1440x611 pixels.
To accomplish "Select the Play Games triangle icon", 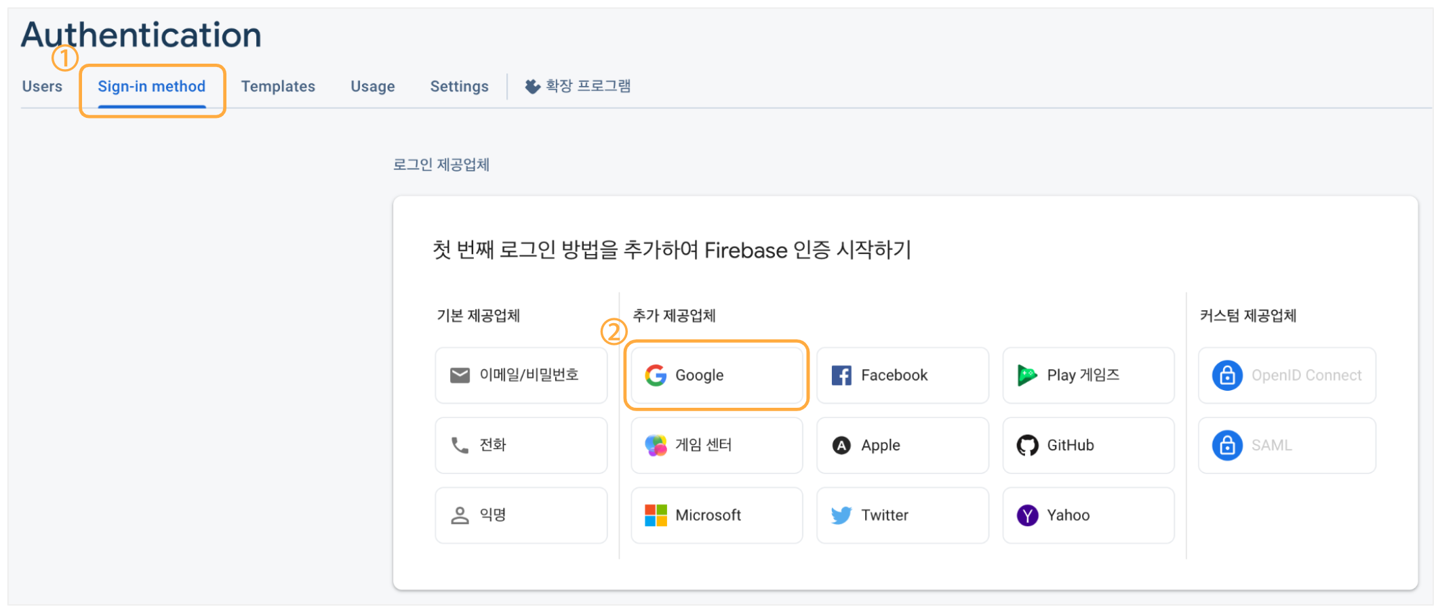I will point(1027,375).
